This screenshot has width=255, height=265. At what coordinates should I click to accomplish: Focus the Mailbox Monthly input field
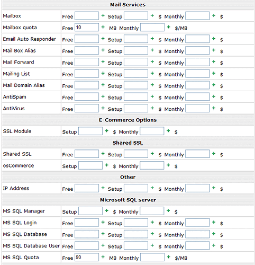[x=197, y=16]
